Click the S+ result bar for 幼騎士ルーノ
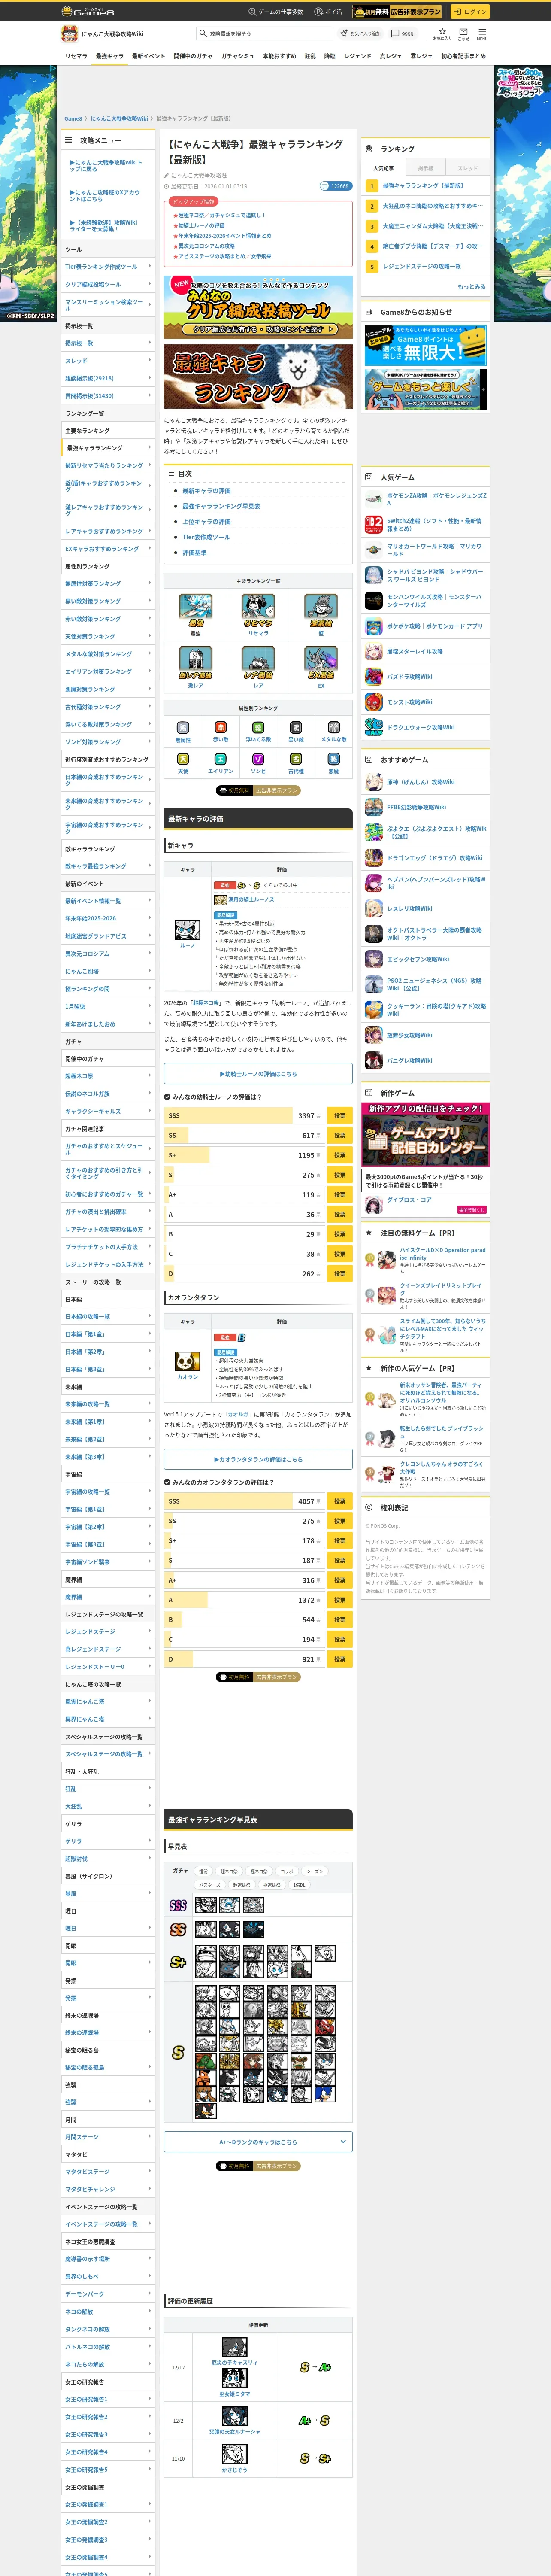 coord(245,1155)
